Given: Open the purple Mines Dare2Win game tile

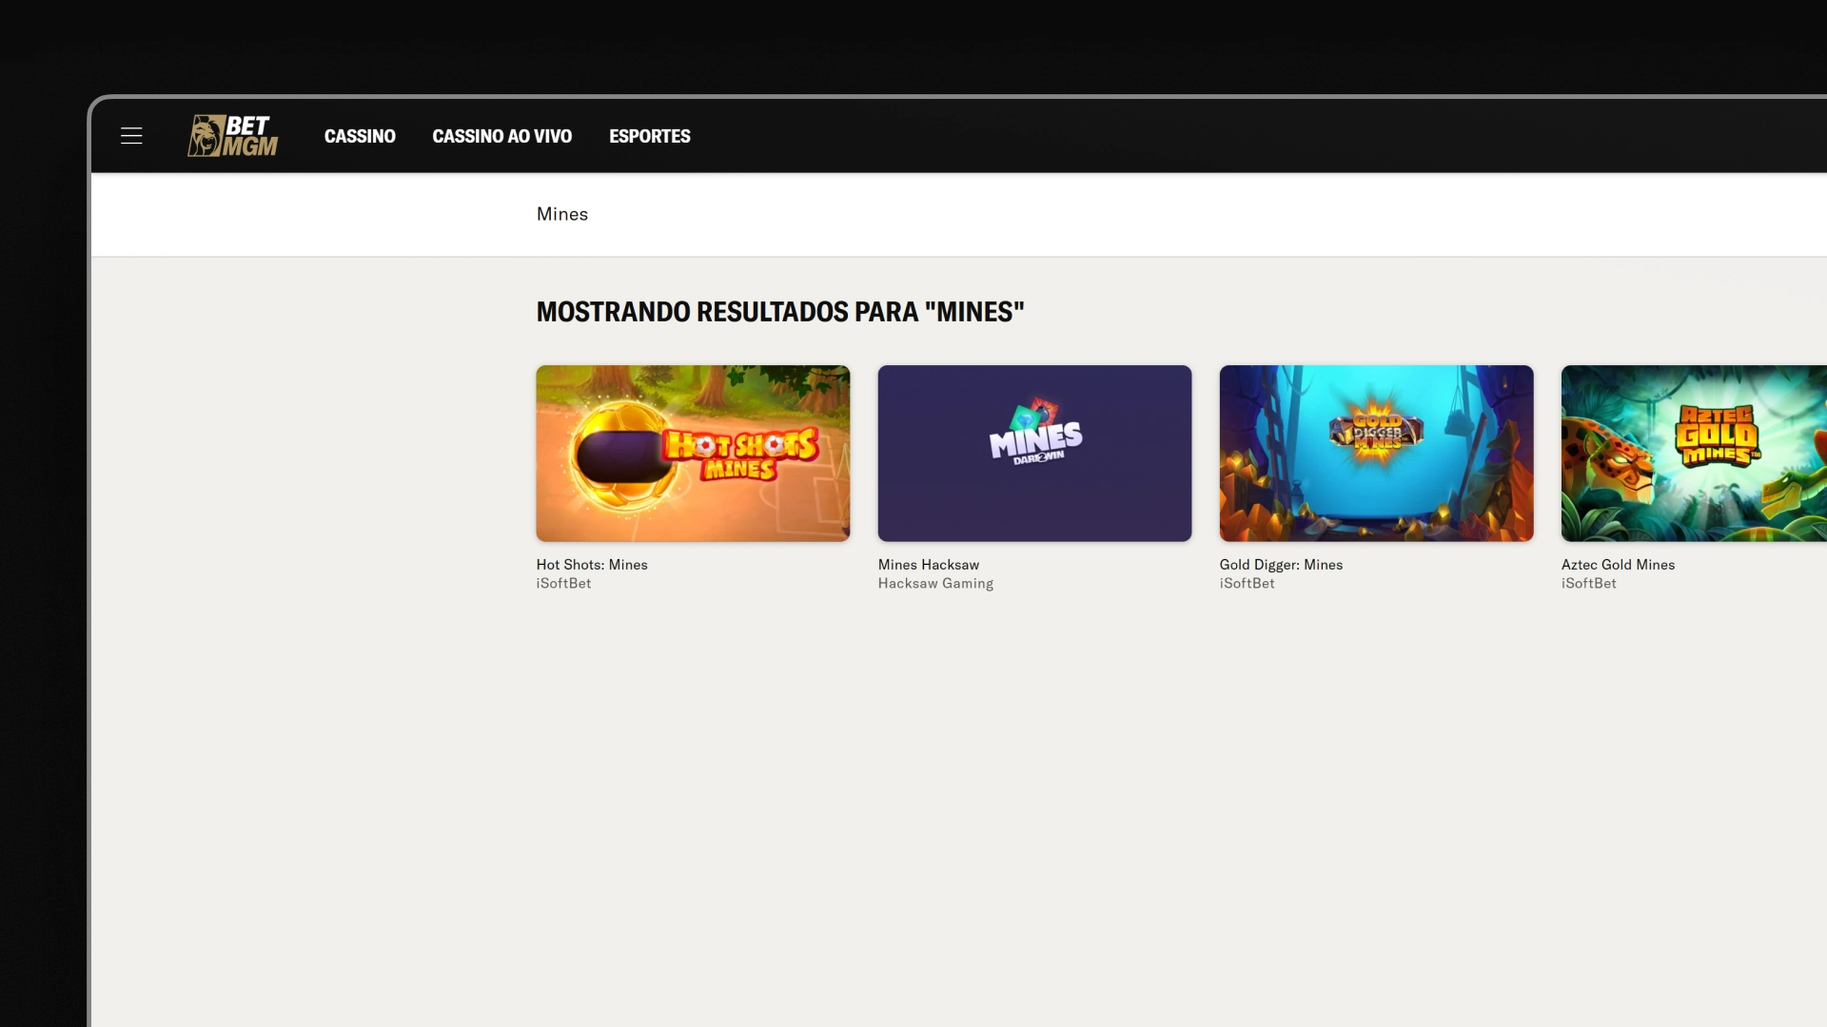Looking at the screenshot, I should (1033, 454).
